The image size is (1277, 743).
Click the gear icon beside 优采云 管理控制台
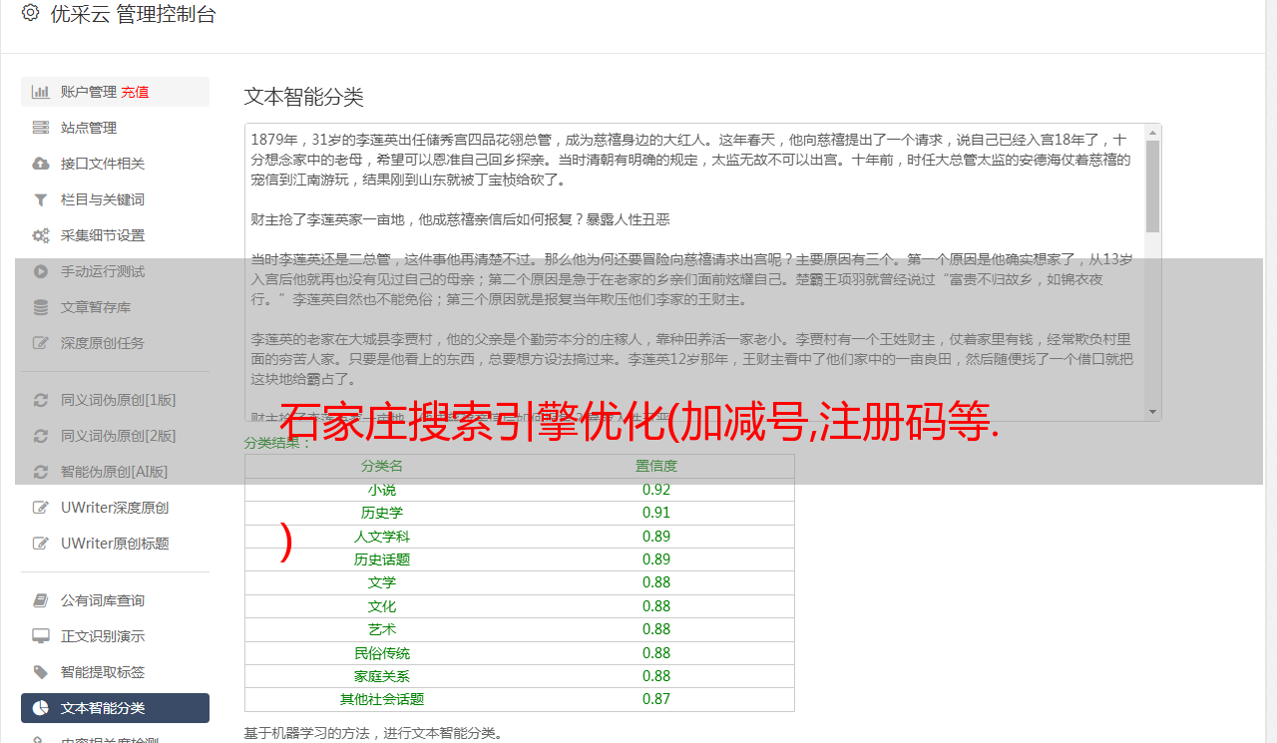click(x=30, y=14)
